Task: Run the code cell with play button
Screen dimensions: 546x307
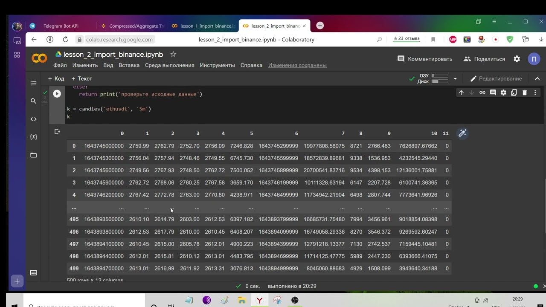Action: (x=57, y=93)
